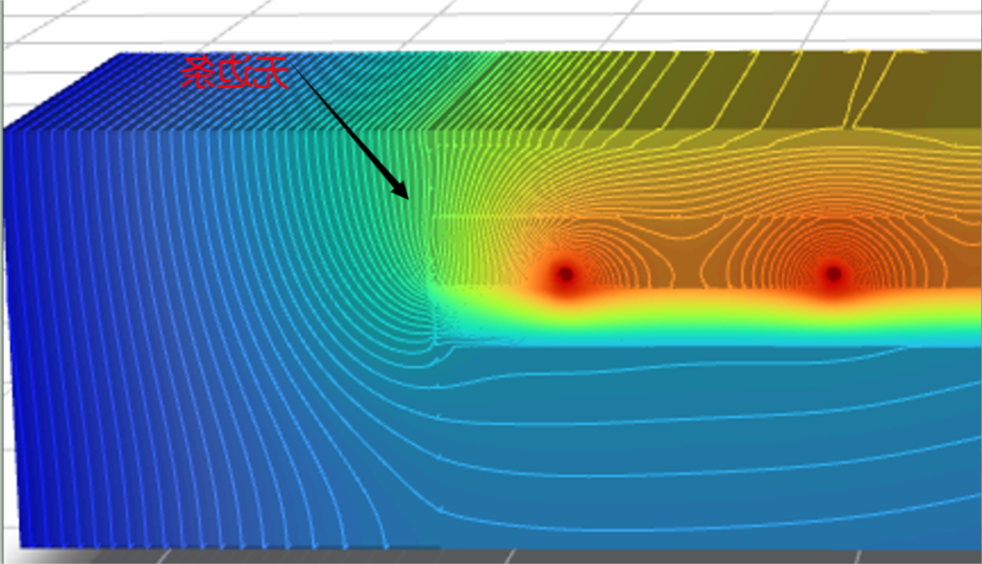Click the darkest blue left edge of the block
The image size is (982, 564).
[13, 345]
